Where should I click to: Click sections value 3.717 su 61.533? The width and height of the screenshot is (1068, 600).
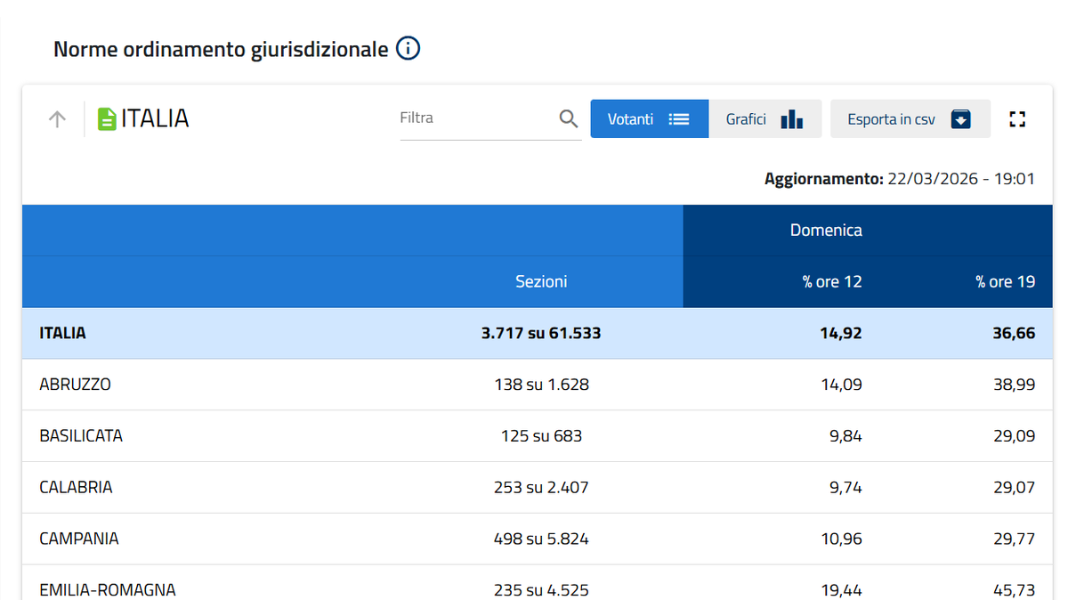pos(541,333)
